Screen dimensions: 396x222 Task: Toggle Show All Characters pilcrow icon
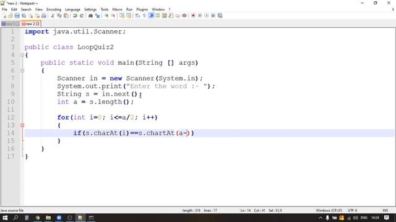click(144, 15)
